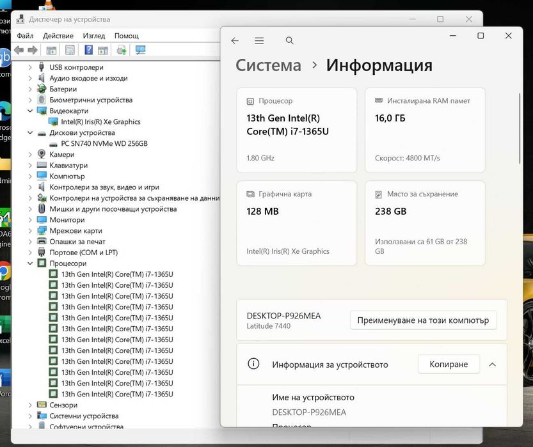The height and width of the screenshot is (447, 533).
Task: Click Преименуване на този компютър button
Action: point(423,320)
